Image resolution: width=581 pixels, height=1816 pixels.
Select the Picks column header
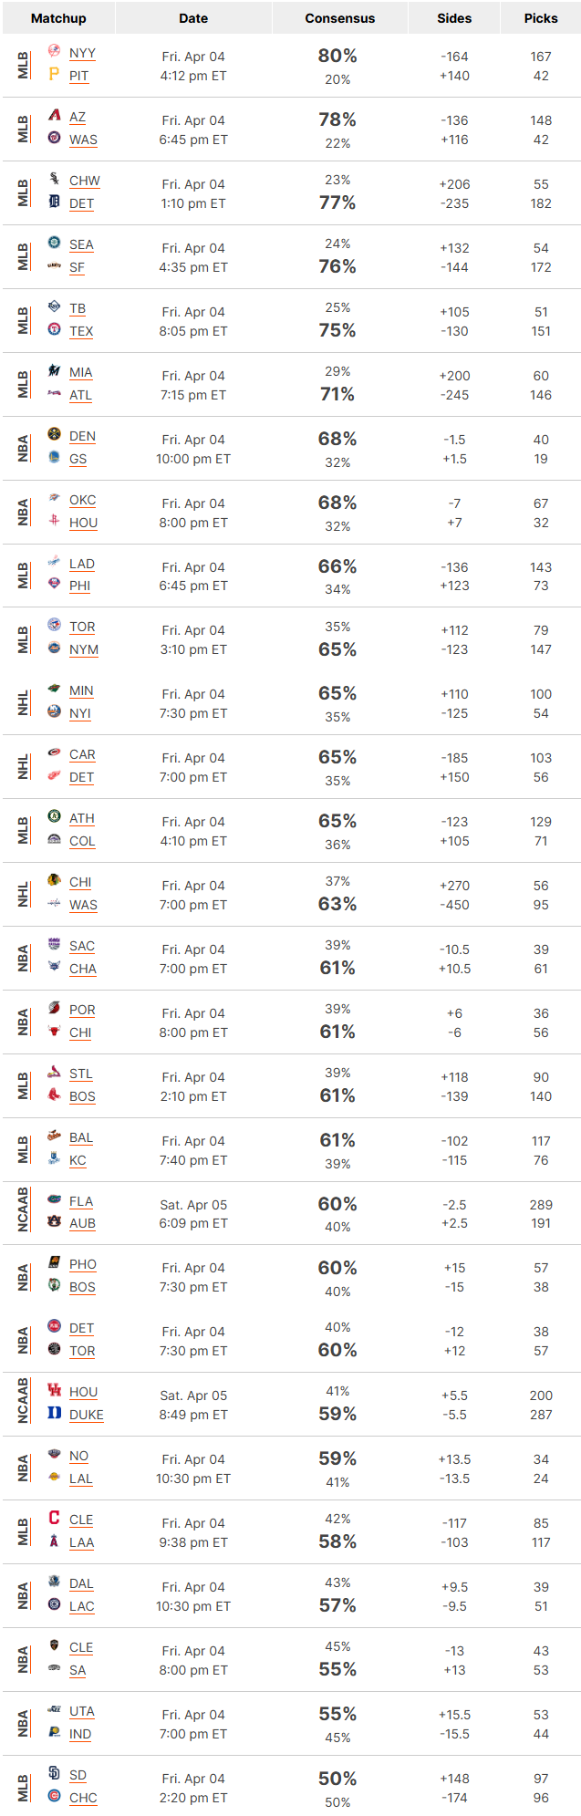541,18
